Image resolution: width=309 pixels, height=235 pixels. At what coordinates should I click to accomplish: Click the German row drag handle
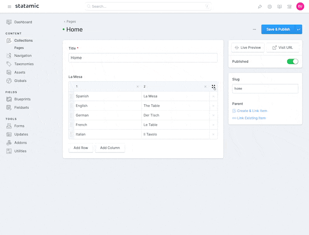click(71, 115)
